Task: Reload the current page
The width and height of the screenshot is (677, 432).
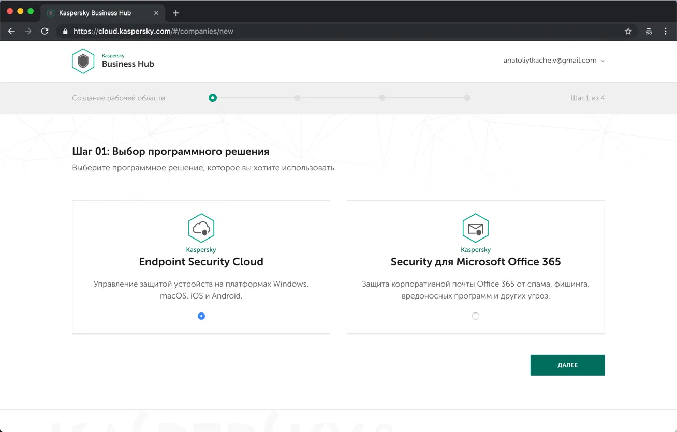Action: (x=45, y=31)
